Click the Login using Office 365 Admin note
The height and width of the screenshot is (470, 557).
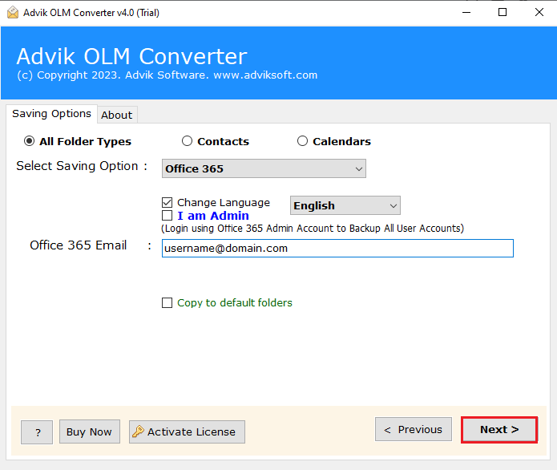(313, 229)
